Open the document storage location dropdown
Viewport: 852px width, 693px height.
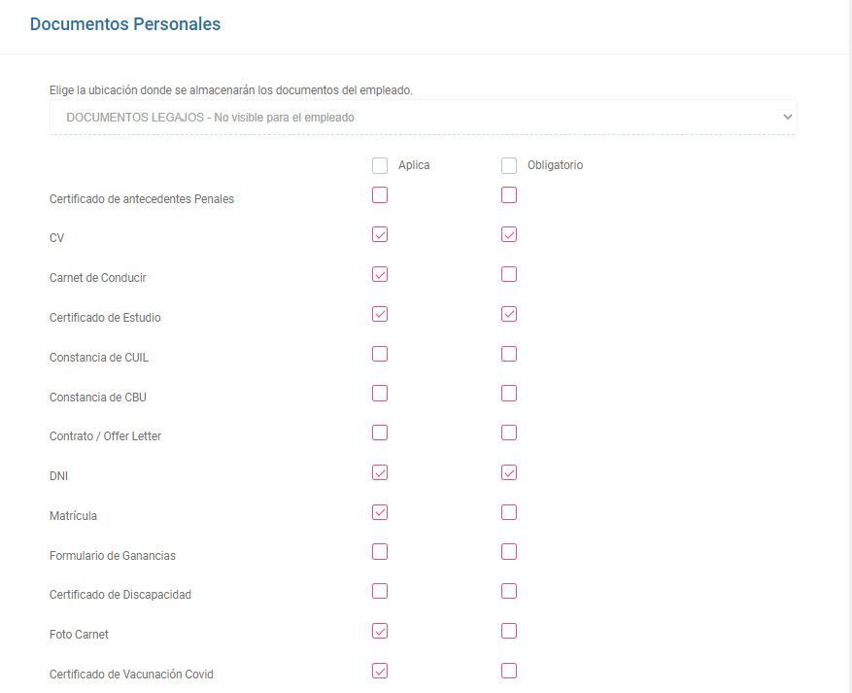pyautogui.click(x=423, y=118)
